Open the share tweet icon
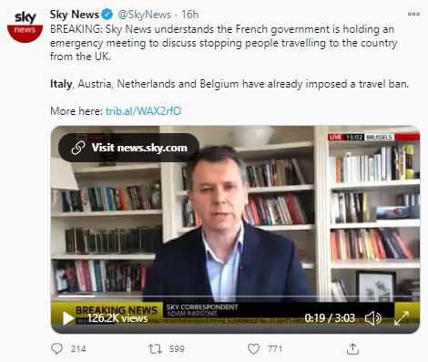 tap(352, 348)
